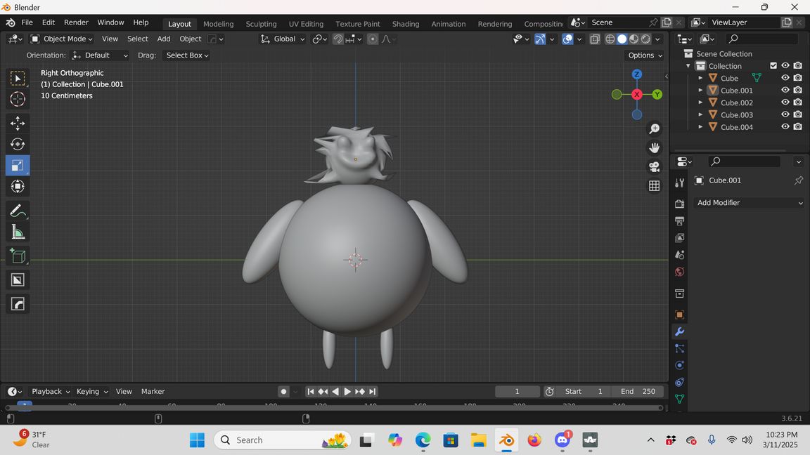Open Firefox from the taskbar
Screen dimensions: 810x455
point(534,440)
